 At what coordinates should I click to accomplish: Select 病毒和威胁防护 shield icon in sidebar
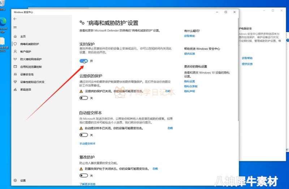15,44
